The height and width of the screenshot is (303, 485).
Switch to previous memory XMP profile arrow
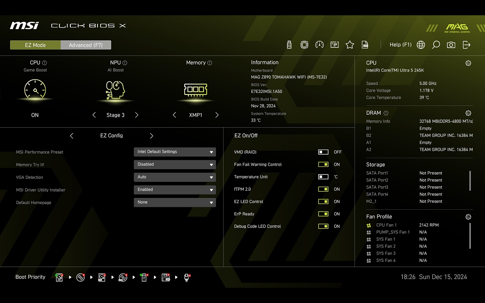[x=175, y=115]
